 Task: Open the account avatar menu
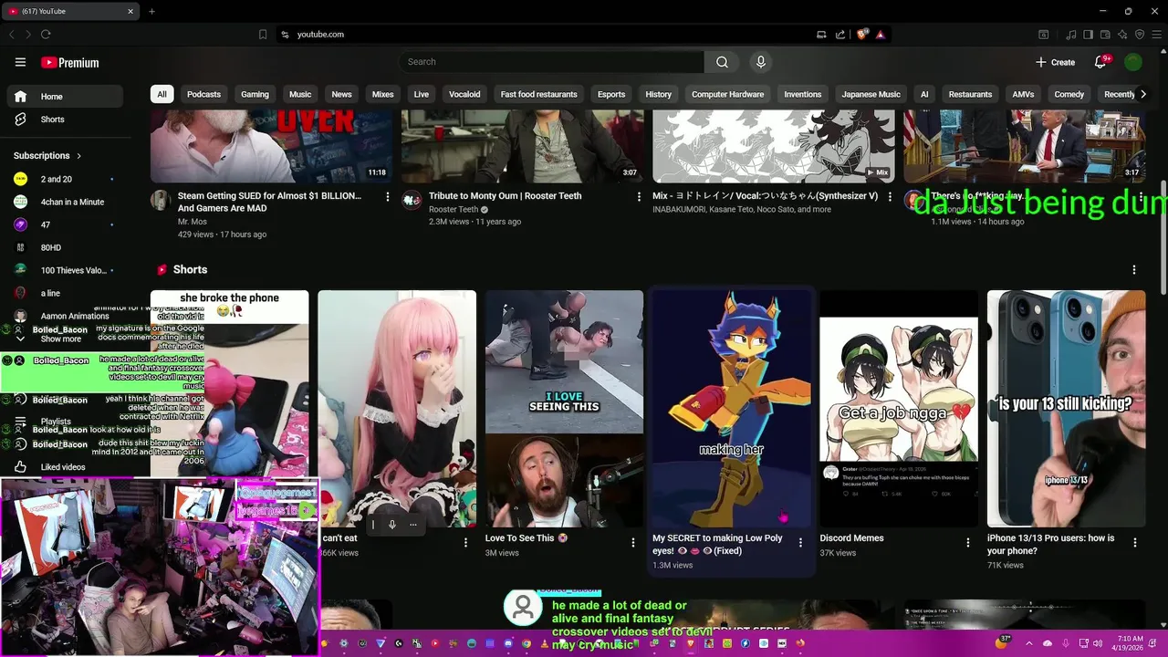[1133, 62]
